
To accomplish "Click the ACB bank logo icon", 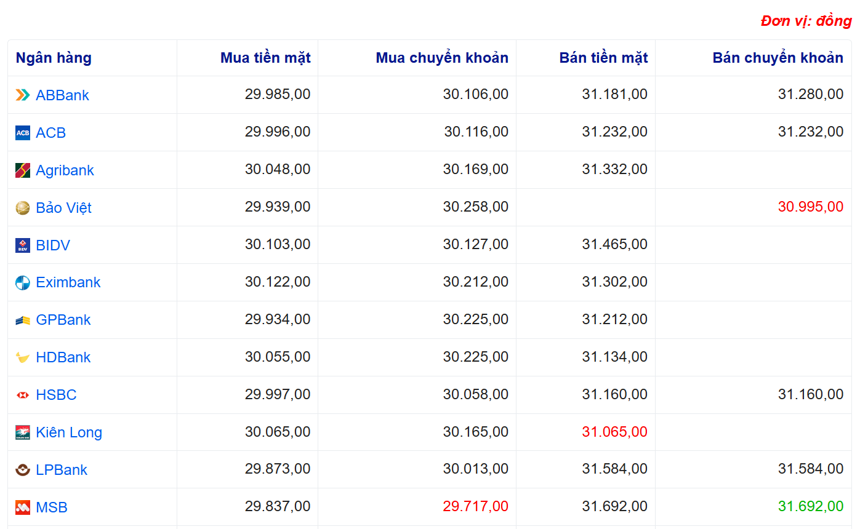I will [23, 133].
